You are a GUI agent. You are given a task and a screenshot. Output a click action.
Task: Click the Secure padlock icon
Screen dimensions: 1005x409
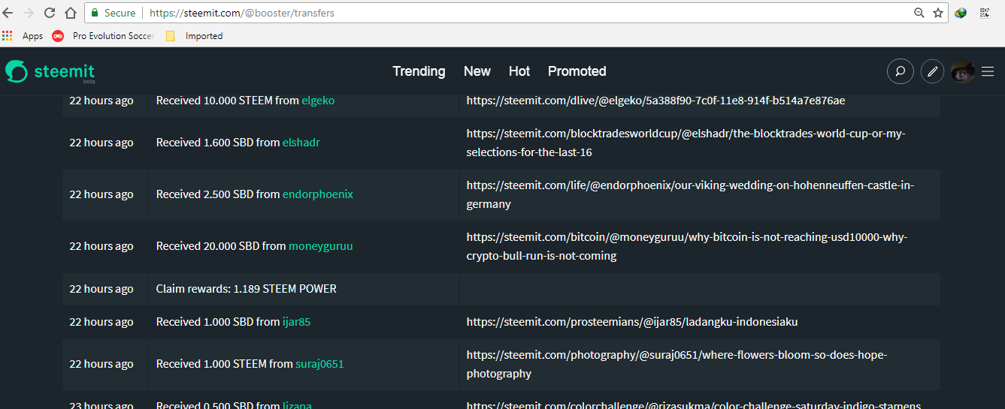(95, 13)
